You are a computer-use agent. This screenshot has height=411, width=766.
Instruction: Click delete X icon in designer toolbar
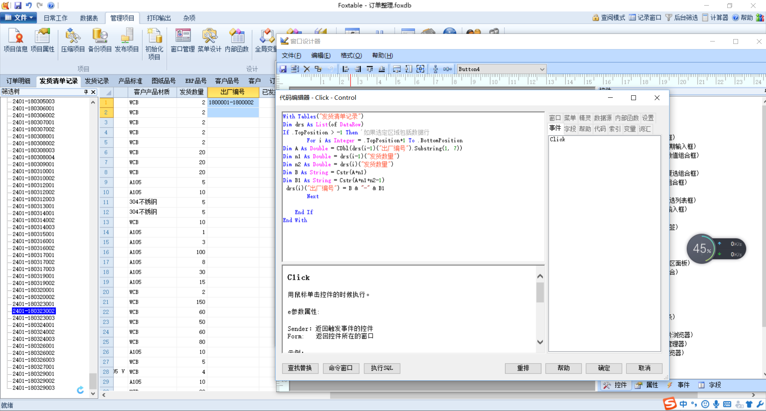307,69
